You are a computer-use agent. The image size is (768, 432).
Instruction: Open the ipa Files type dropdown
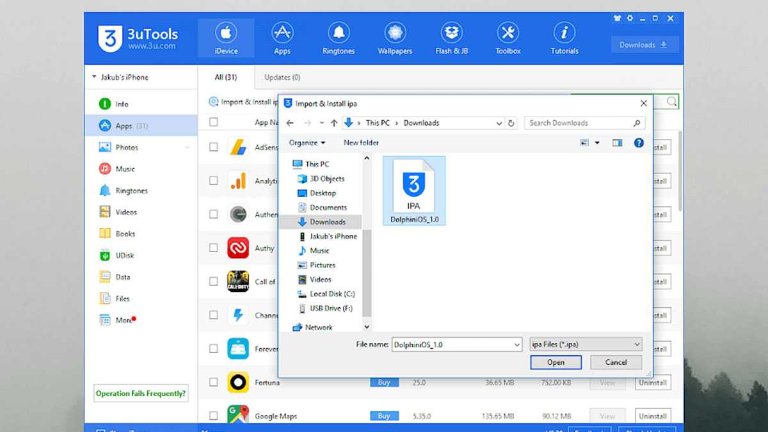click(586, 344)
